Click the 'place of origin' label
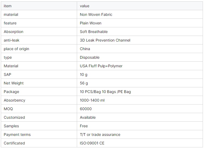Viewport: 204px width, 149px height. (16, 49)
